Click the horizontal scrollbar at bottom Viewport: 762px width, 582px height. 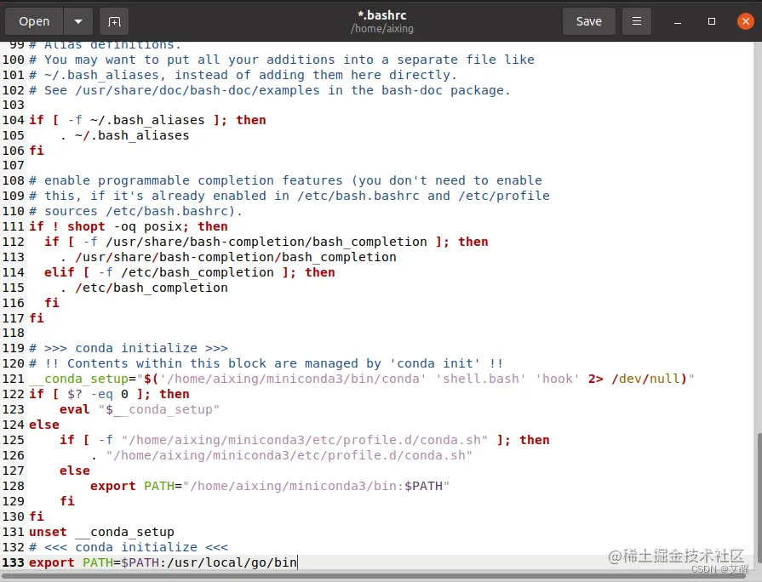373,576
